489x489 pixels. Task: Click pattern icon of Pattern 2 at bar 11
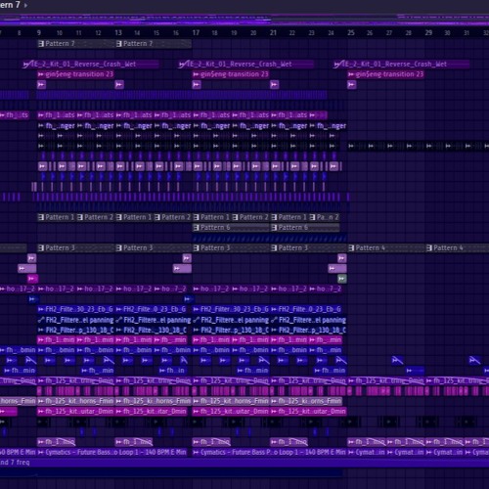coord(80,217)
